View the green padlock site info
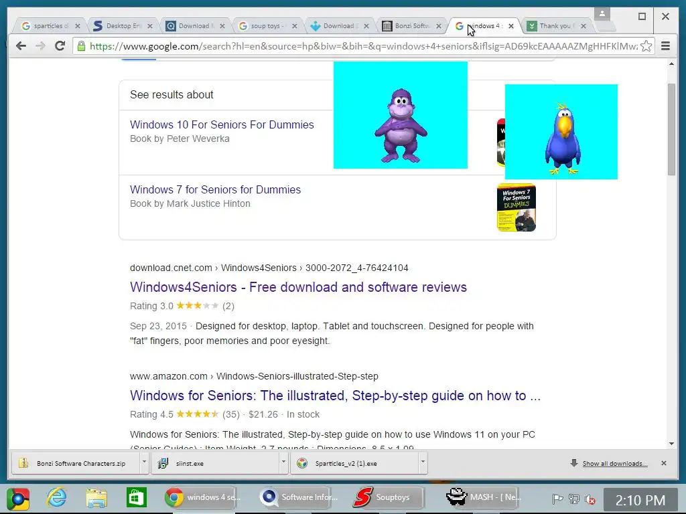This screenshot has height=514, width=686. coord(81,46)
